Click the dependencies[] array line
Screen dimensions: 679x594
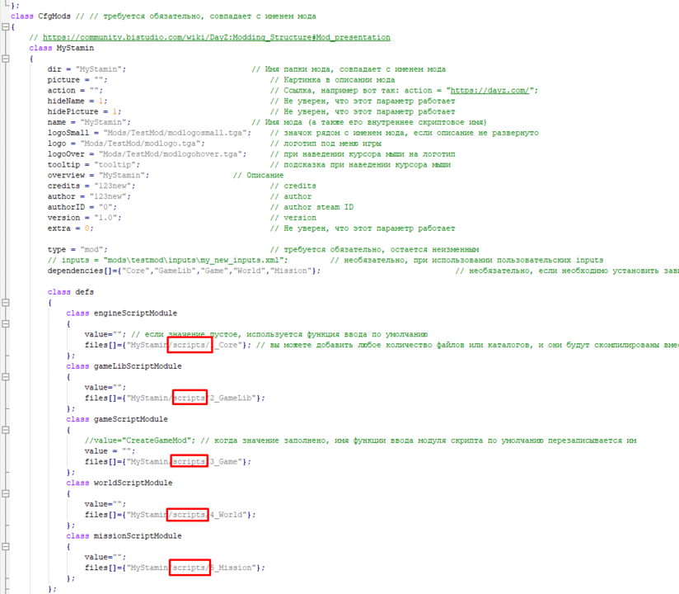184,271
